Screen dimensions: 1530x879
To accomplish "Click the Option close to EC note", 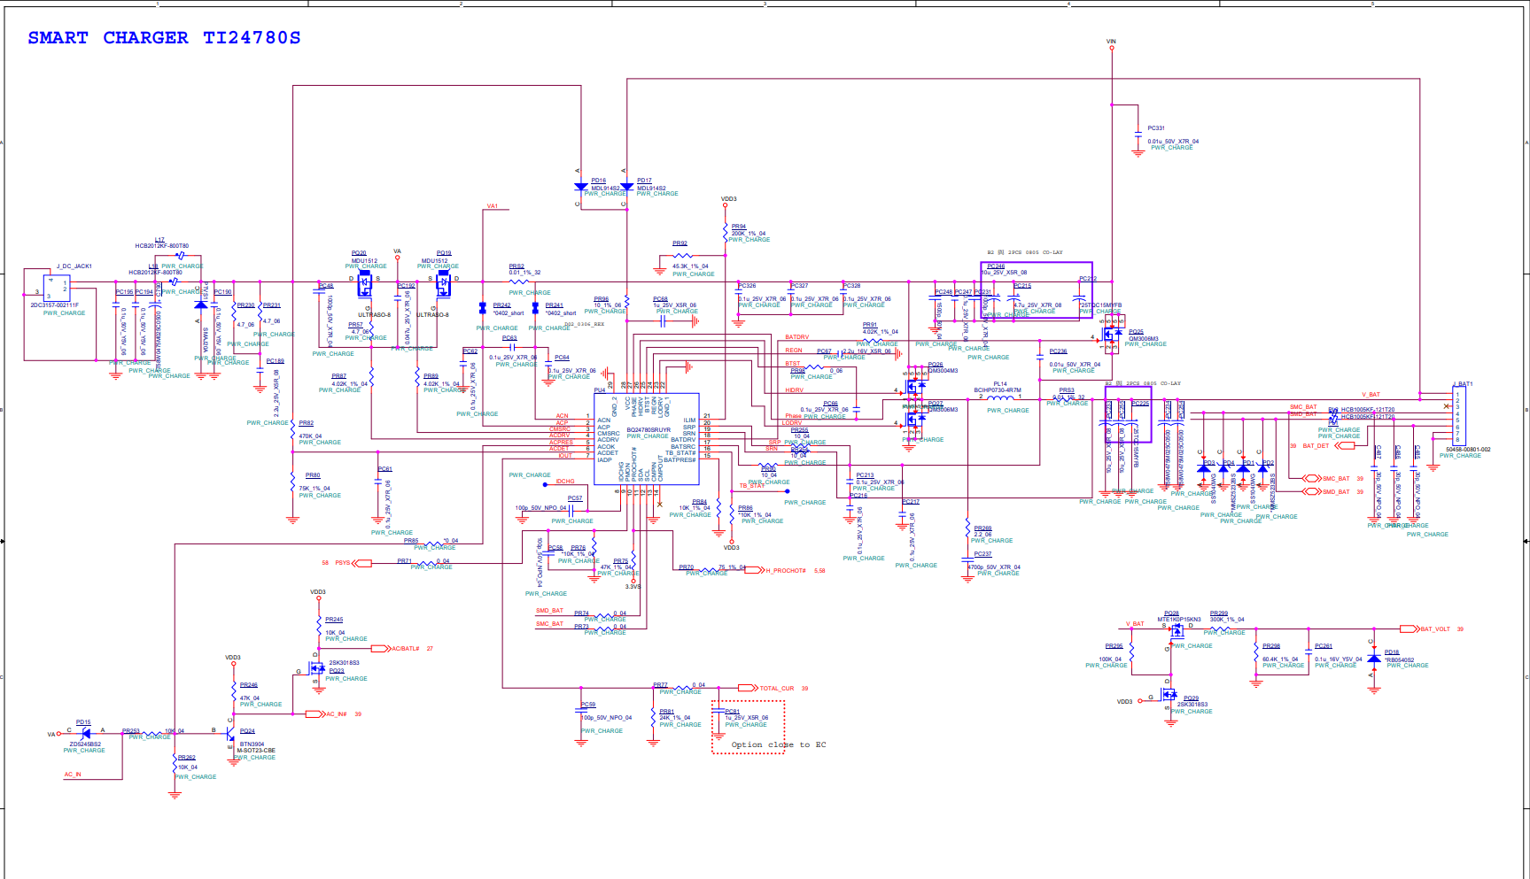I will [779, 745].
